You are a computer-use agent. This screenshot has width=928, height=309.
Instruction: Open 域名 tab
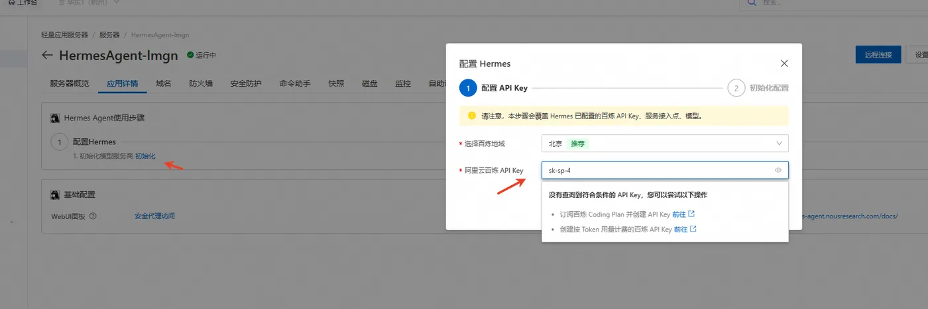[164, 83]
